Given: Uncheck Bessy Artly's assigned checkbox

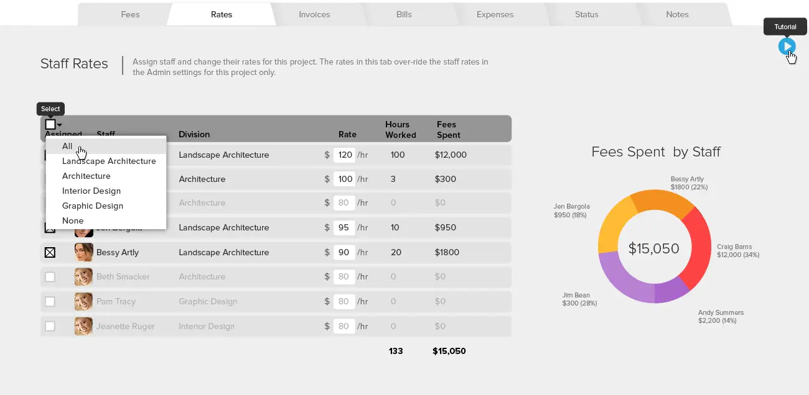Looking at the screenshot, I should click(x=50, y=252).
